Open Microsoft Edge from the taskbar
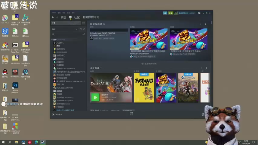The image size is (258, 145). (x=36, y=142)
